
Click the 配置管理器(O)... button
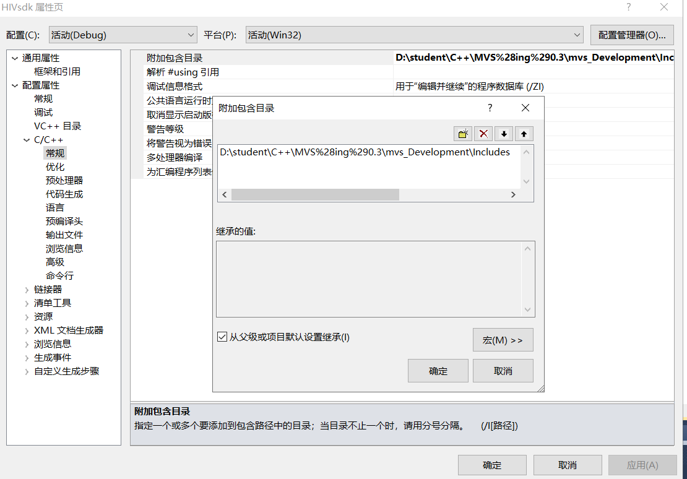pos(633,35)
